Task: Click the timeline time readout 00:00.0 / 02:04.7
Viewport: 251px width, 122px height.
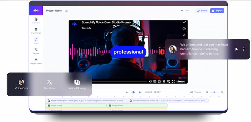Action: point(153,92)
